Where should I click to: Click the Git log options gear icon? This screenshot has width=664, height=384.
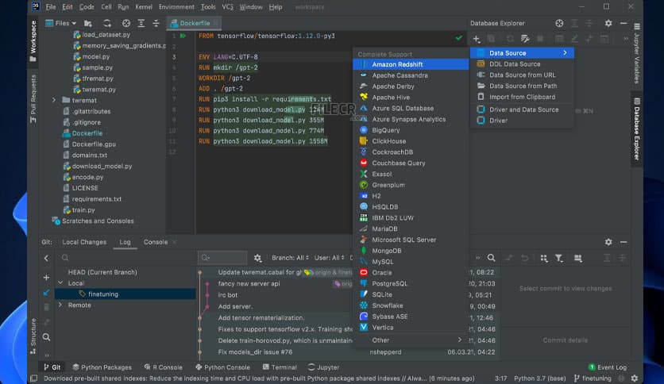point(257,258)
